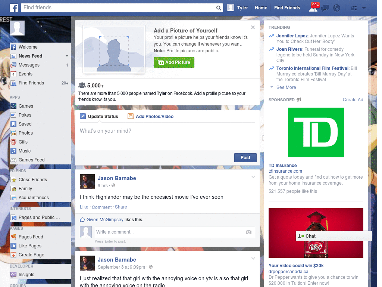Click the green Add Picture button

174,62
